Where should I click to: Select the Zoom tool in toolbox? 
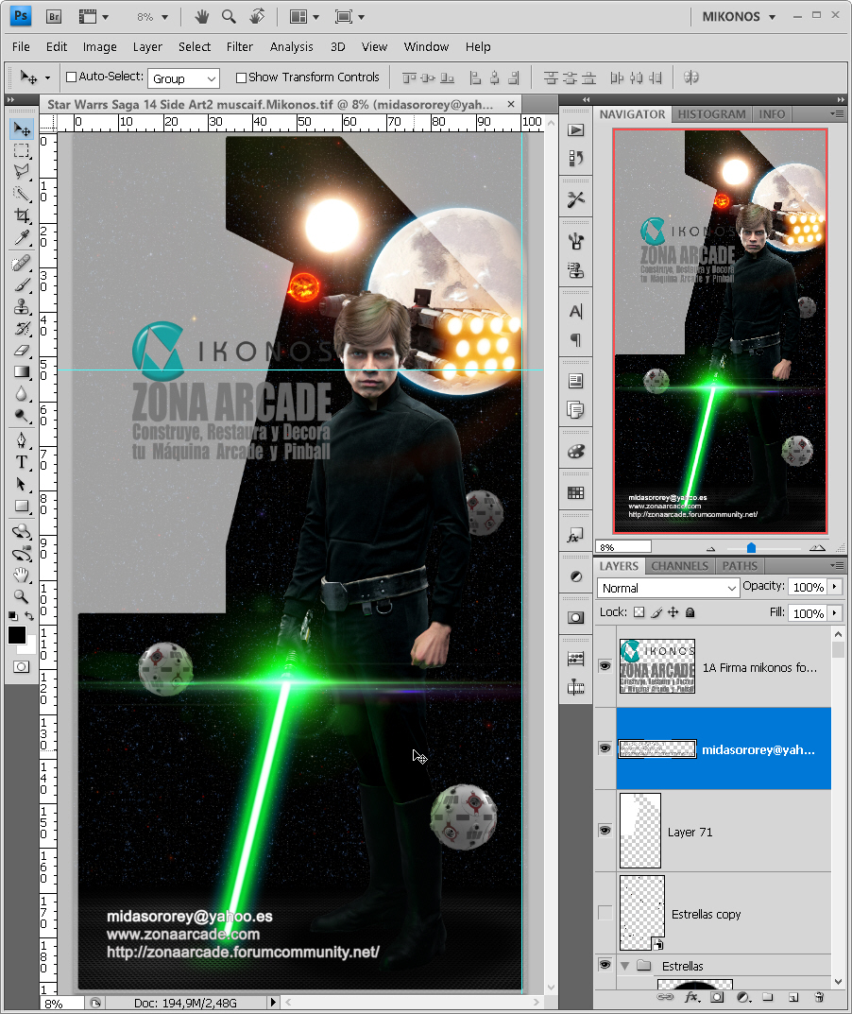tap(22, 596)
